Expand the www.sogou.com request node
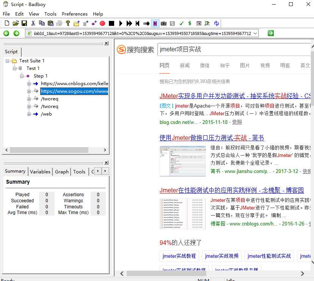The height and width of the screenshot is (281, 314). click(x=29, y=91)
